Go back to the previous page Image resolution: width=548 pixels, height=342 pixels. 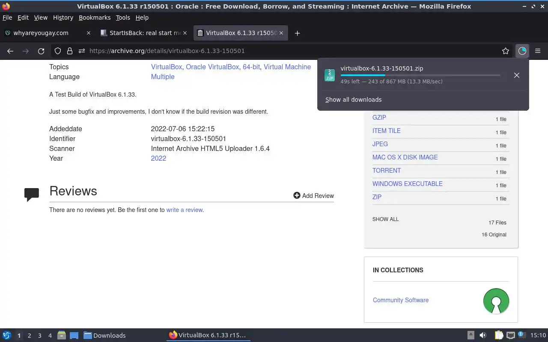click(10, 51)
